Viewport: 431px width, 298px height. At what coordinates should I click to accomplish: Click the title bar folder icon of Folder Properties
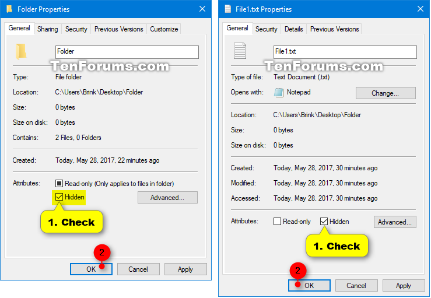tap(9, 9)
